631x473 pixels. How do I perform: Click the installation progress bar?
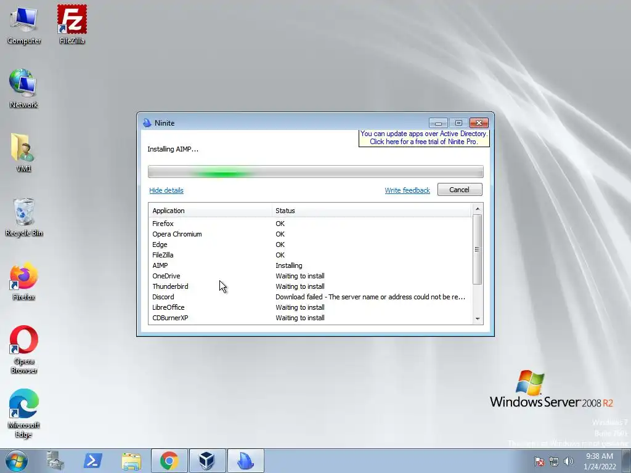315,172
